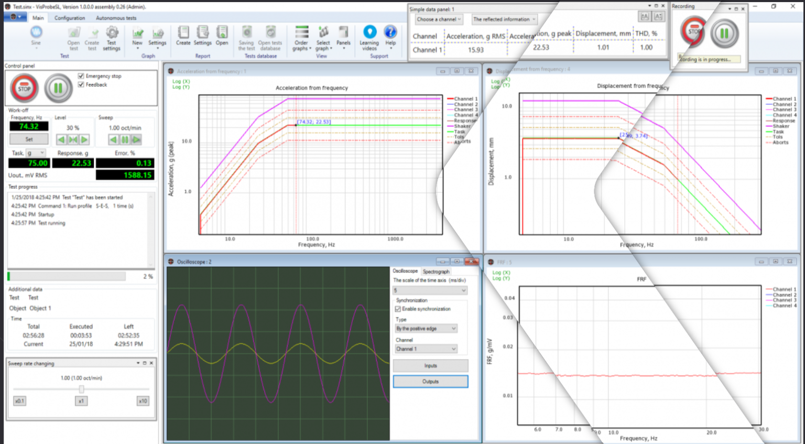Click the Inputs button
Viewport: 805px width, 444px height.
coord(430,366)
